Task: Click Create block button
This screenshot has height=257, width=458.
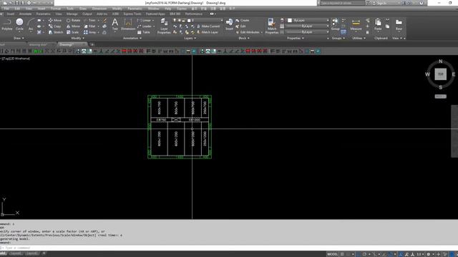Action: click(243, 21)
